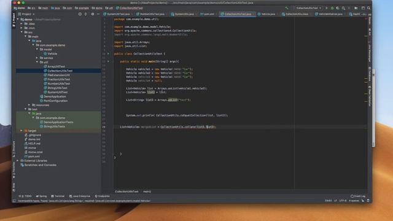
Task: Collapse the demo project root node
Action: [x=18, y=19]
